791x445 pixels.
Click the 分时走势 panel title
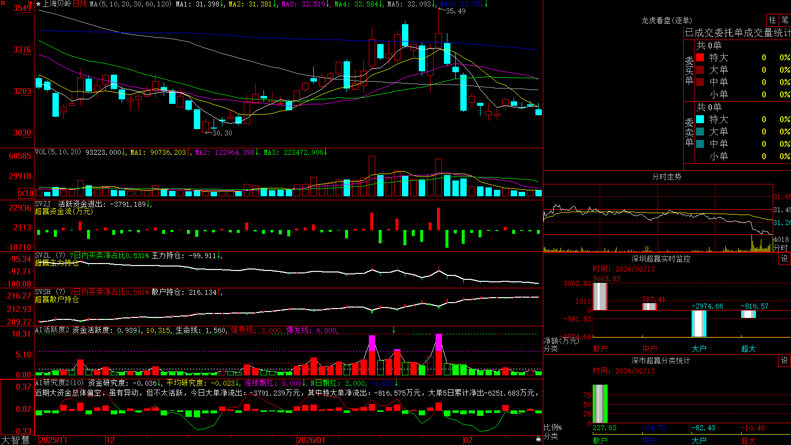(666, 177)
